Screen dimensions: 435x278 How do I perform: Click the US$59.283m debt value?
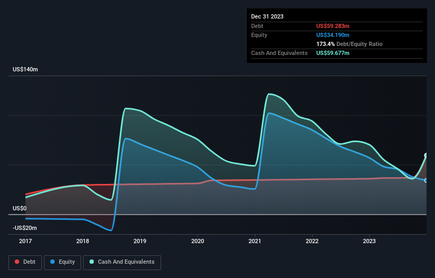click(x=333, y=26)
